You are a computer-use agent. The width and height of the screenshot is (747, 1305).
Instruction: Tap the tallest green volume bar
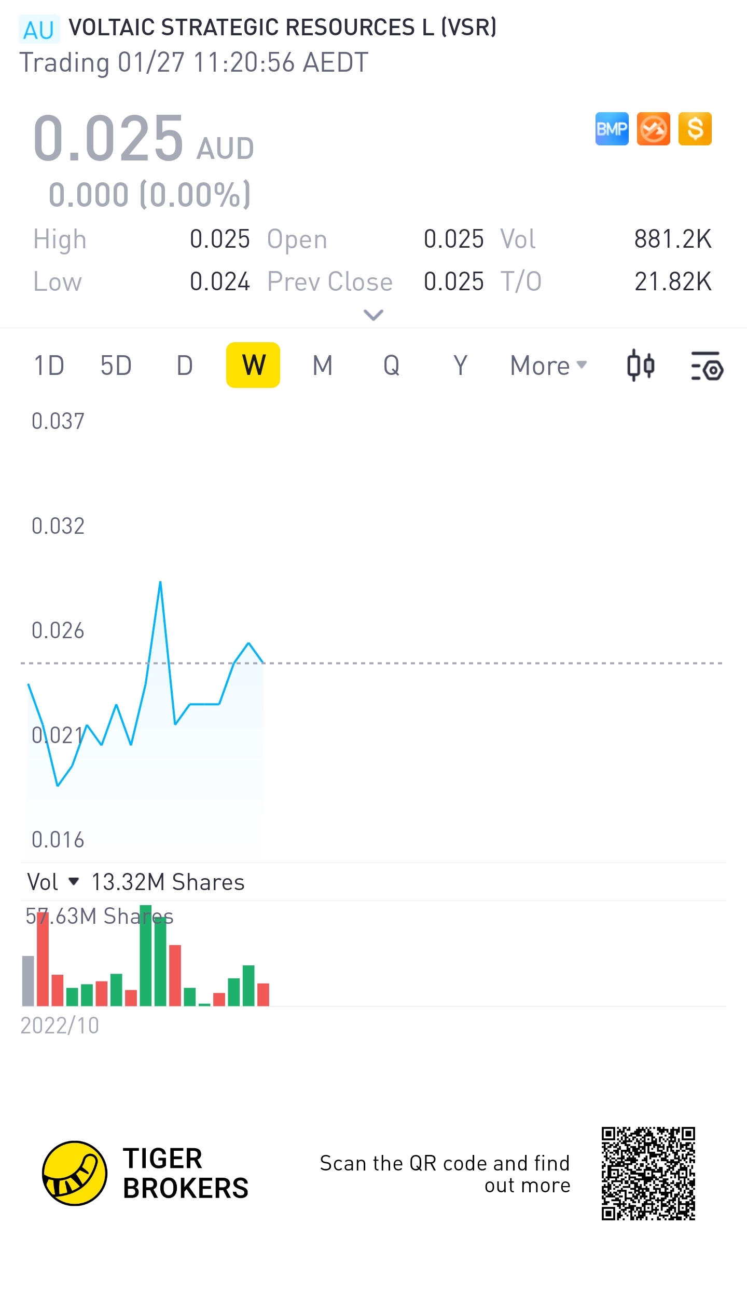point(146,956)
